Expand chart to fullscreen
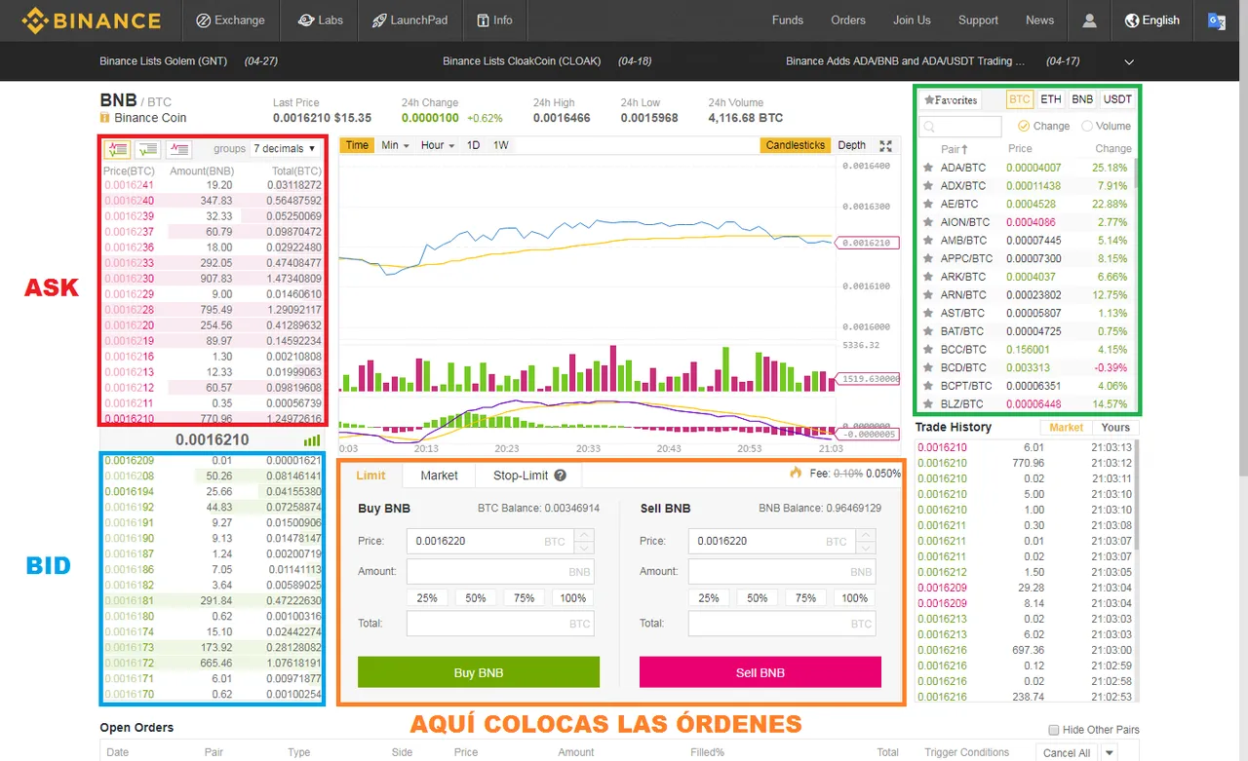The height and width of the screenshot is (761, 1248). (885, 145)
